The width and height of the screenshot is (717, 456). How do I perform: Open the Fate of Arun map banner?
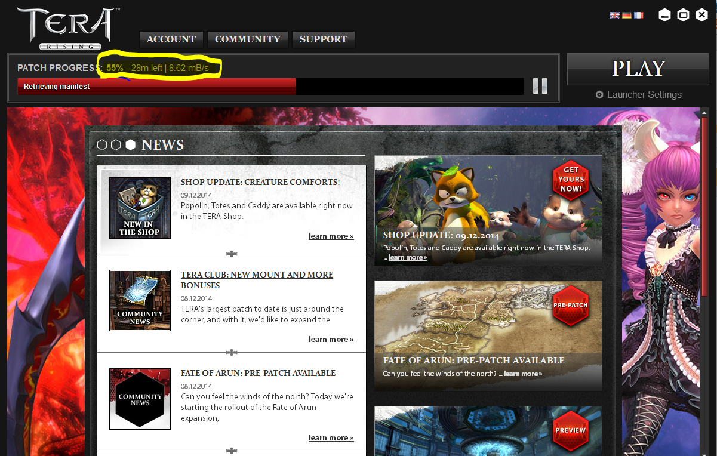(x=488, y=336)
